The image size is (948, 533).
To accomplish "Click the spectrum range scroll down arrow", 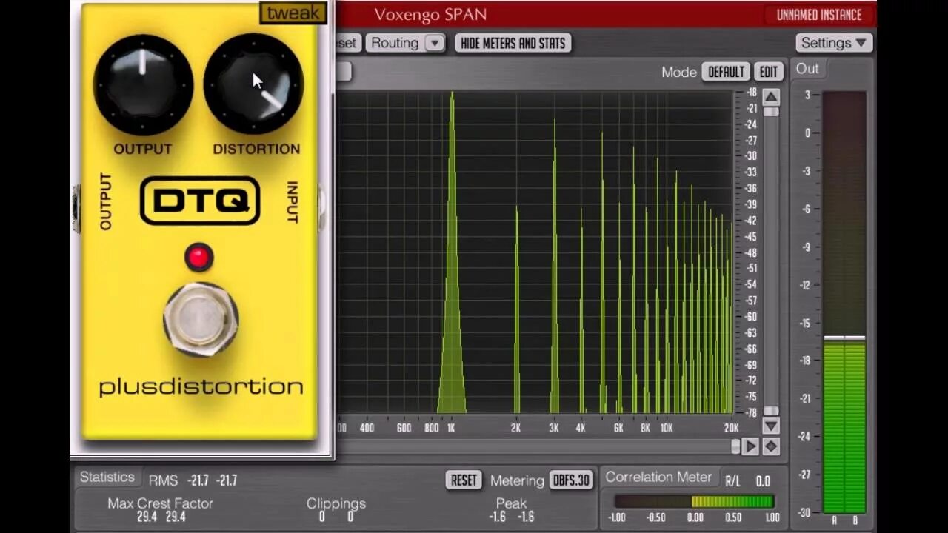I will tap(771, 426).
